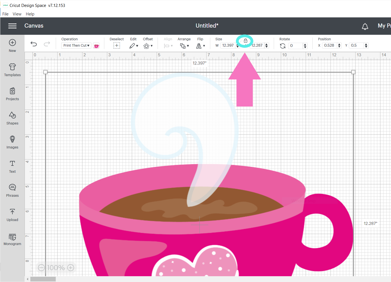Deselect the selected image
This screenshot has height=282, width=391.
click(x=116, y=45)
